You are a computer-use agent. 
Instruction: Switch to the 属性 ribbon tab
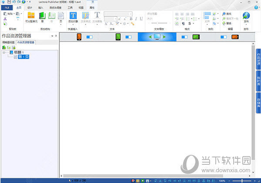(x=92, y=8)
